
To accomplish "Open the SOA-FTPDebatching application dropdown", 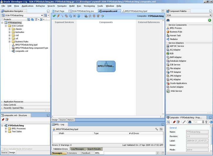I will [22, 15].
